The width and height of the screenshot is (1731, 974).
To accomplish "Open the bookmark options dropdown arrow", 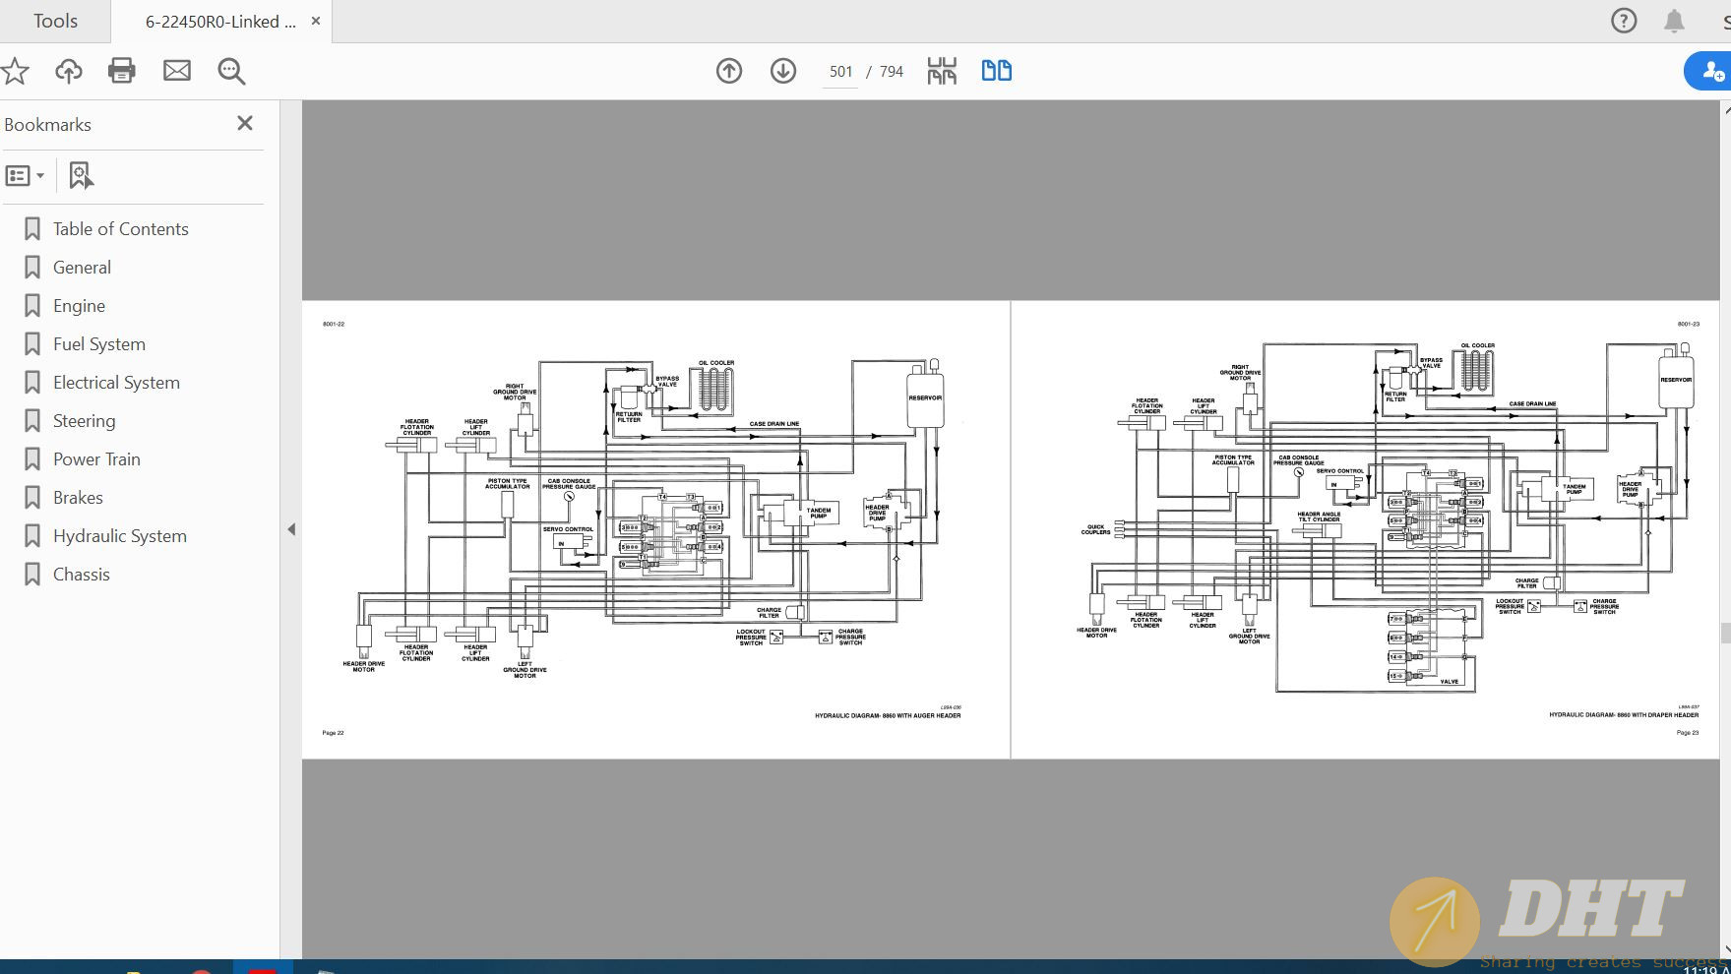I will [x=37, y=174].
